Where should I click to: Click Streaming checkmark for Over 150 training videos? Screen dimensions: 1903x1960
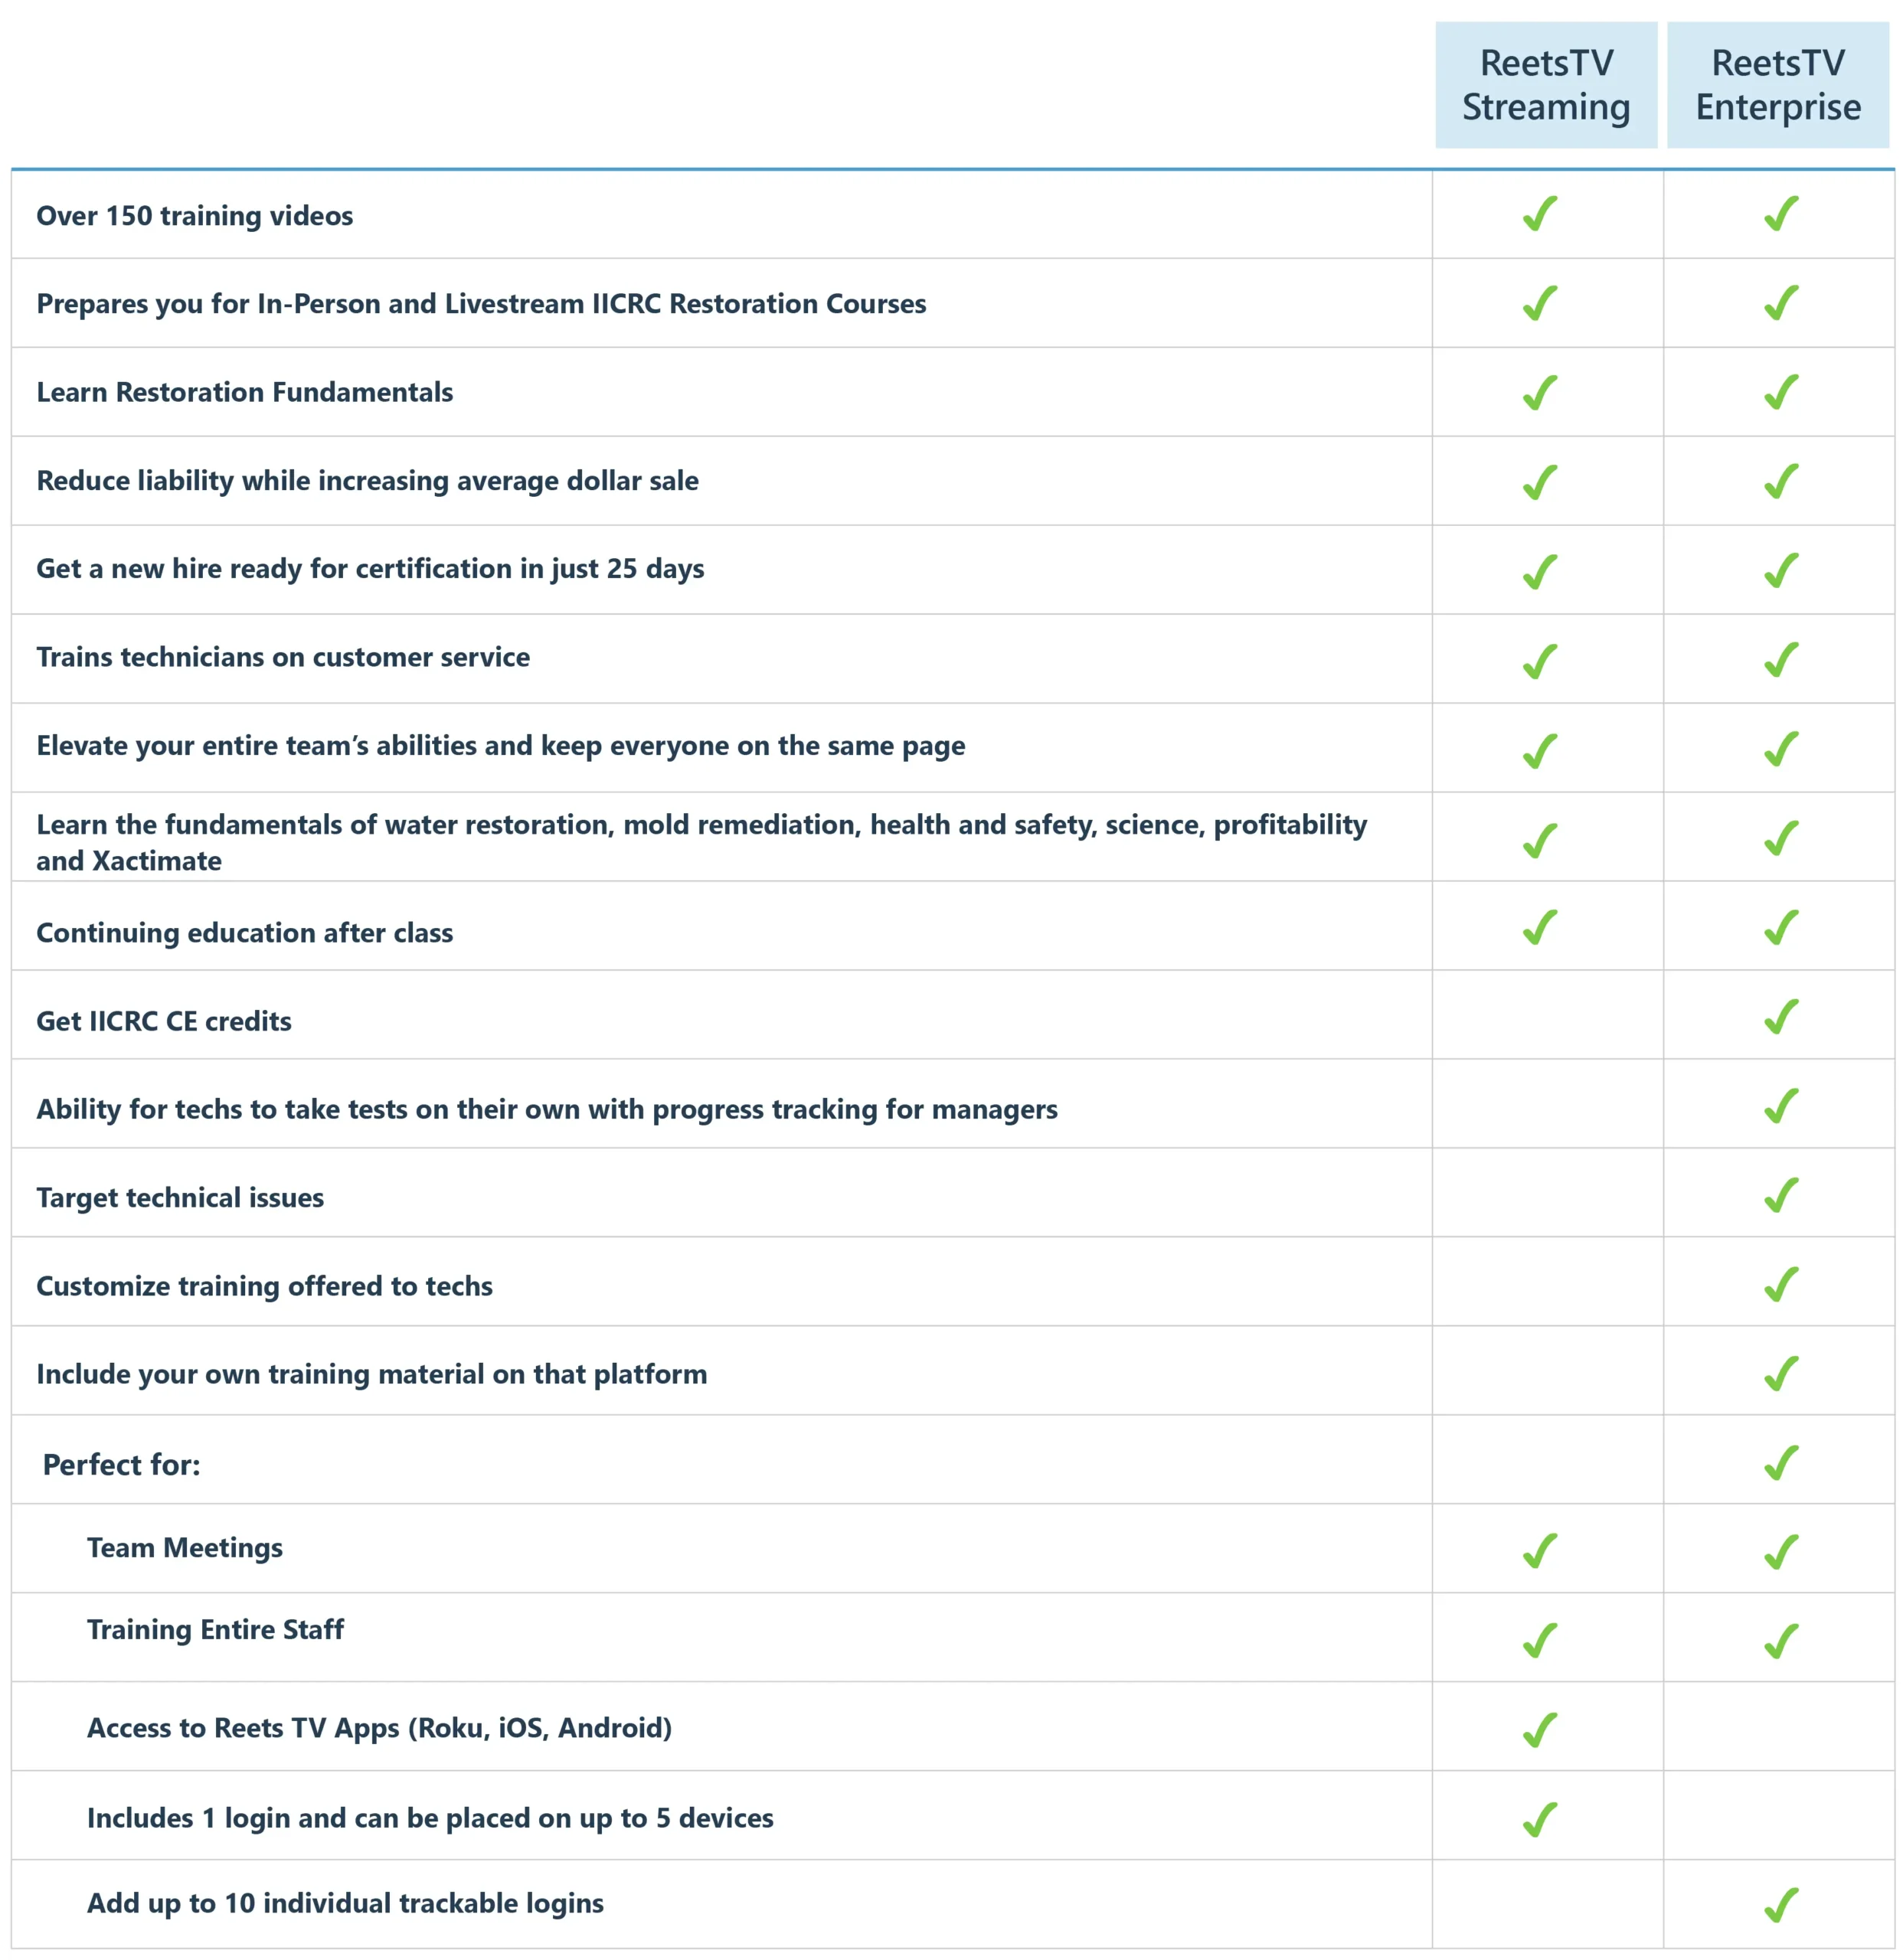coord(1540,214)
